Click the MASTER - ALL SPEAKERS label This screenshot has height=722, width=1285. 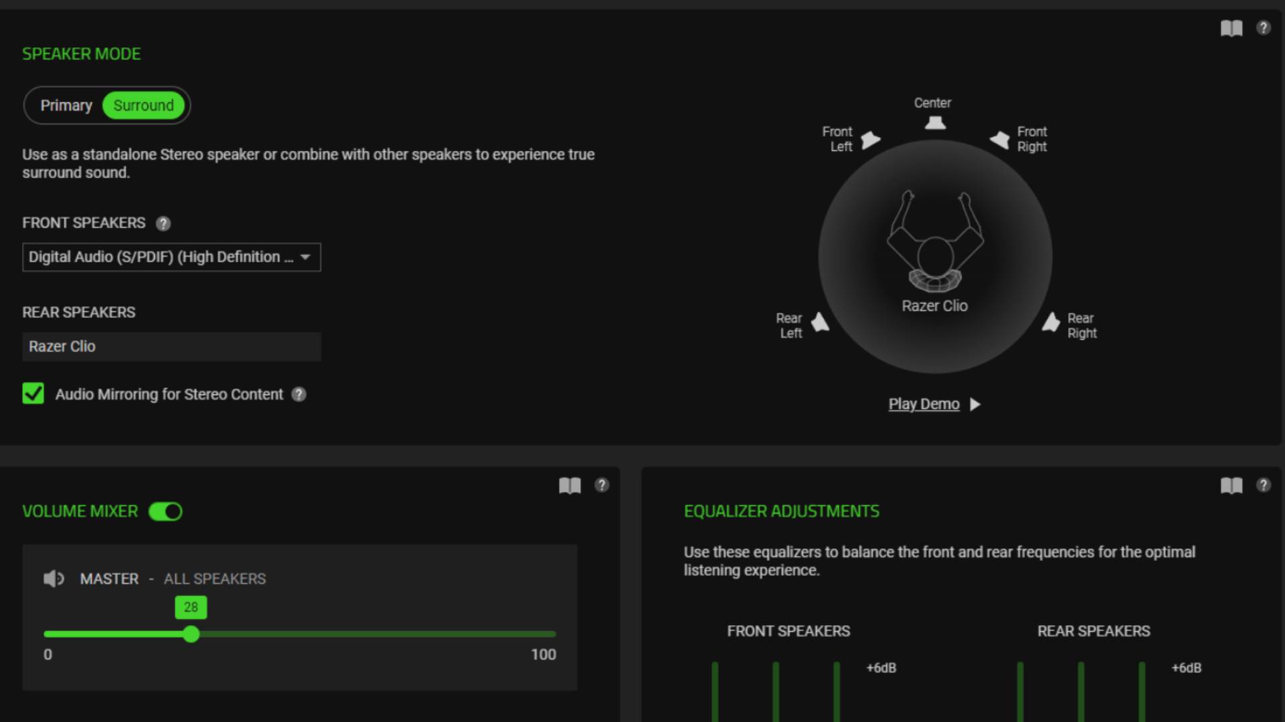click(173, 579)
